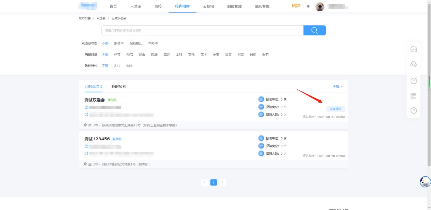Click the 申请报名 button
Image resolution: width=431 pixels, height=210 pixels.
pos(335,109)
